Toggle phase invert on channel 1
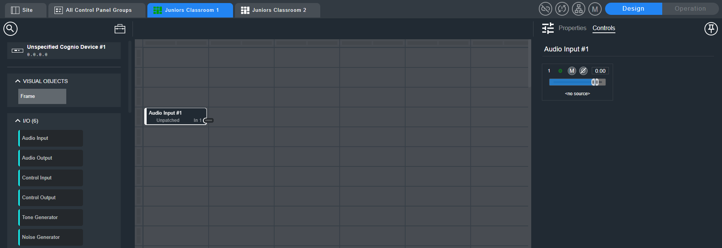 click(x=583, y=71)
